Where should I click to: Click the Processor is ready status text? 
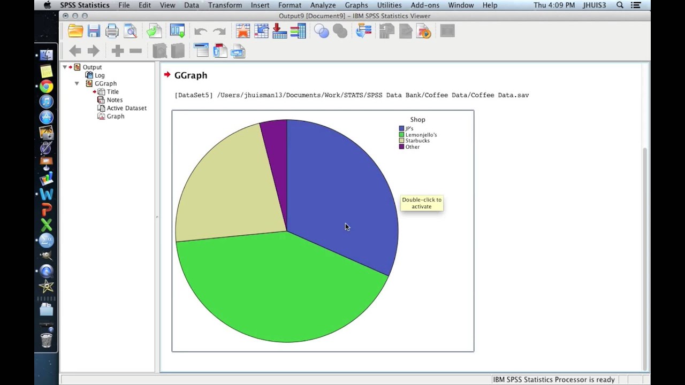(x=554, y=380)
